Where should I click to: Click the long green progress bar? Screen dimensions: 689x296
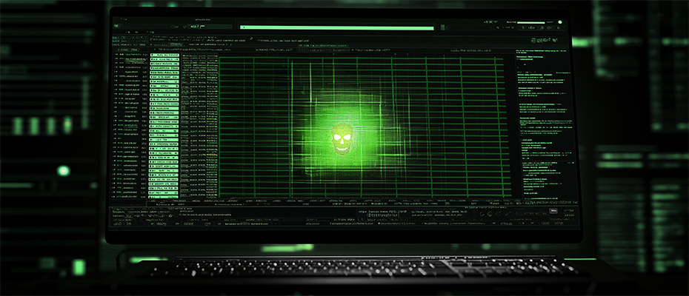coord(337,27)
